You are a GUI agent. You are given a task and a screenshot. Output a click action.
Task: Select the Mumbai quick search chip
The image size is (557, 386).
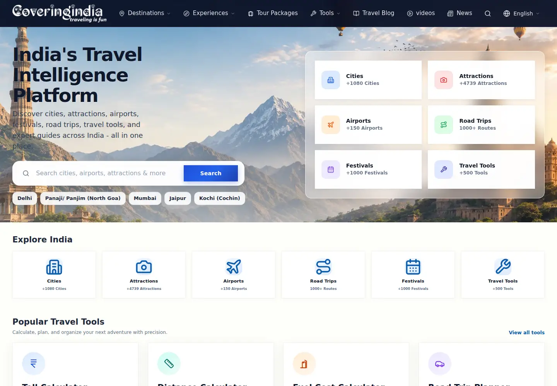point(145,198)
